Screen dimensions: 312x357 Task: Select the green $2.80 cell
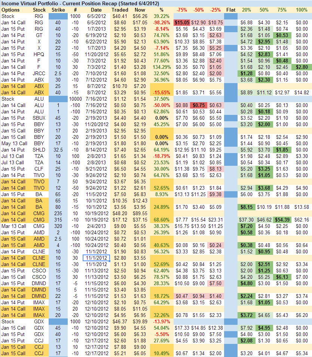(302, 67)
